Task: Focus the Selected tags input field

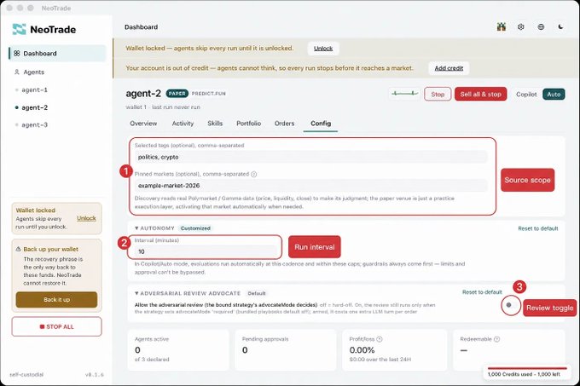Action: [310, 157]
